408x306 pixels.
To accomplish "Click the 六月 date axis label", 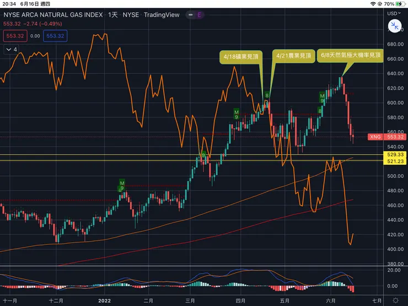I will 331,301.
